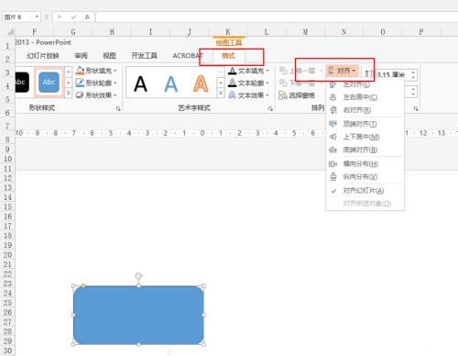Screen dimensions: 458x356
Task: Open the 形状效果 shape effects options
Action: pos(96,95)
